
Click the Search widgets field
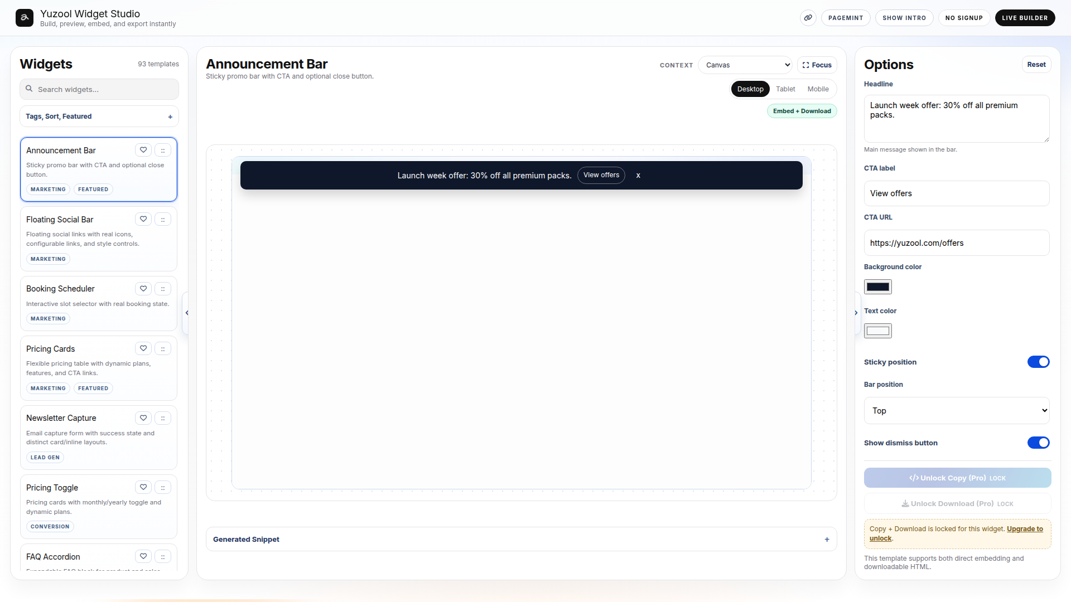99,89
